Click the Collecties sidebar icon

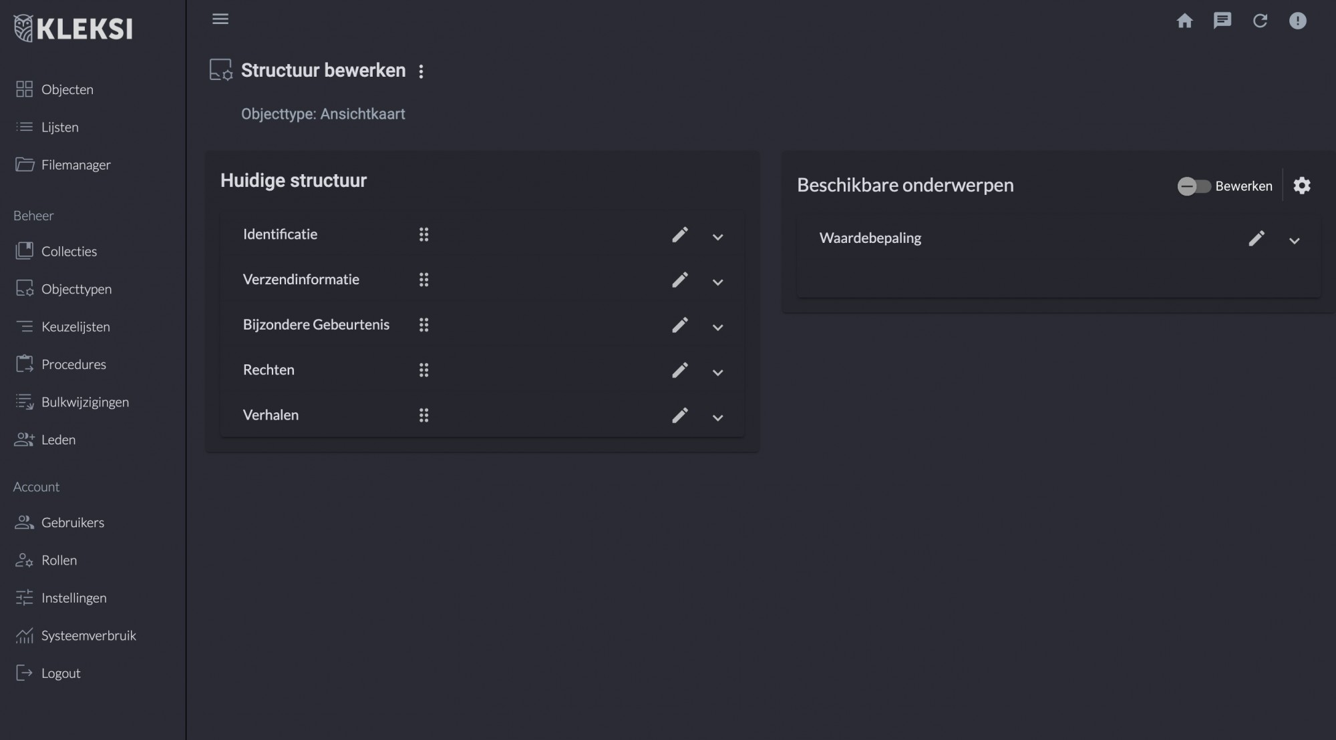tap(23, 251)
